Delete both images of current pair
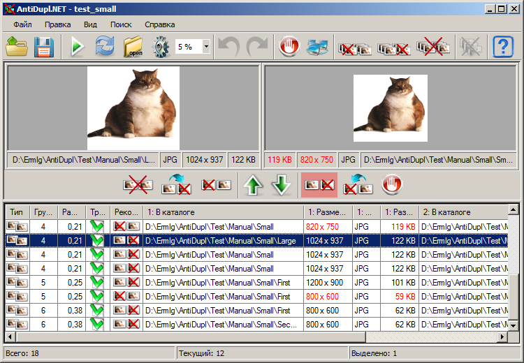This screenshot has height=363, width=524. point(138,185)
